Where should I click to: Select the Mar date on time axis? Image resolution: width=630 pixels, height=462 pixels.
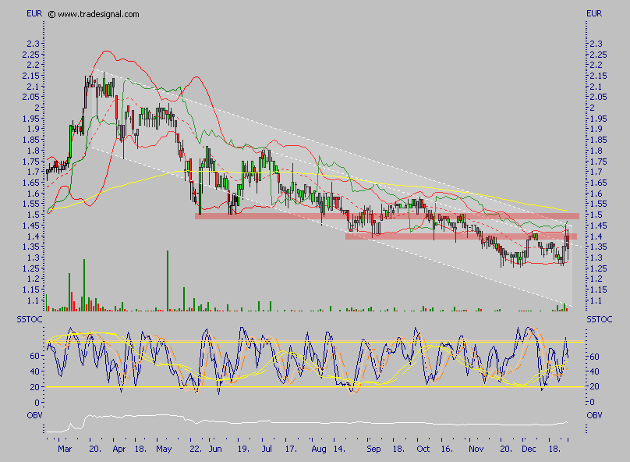pyautogui.click(x=65, y=450)
